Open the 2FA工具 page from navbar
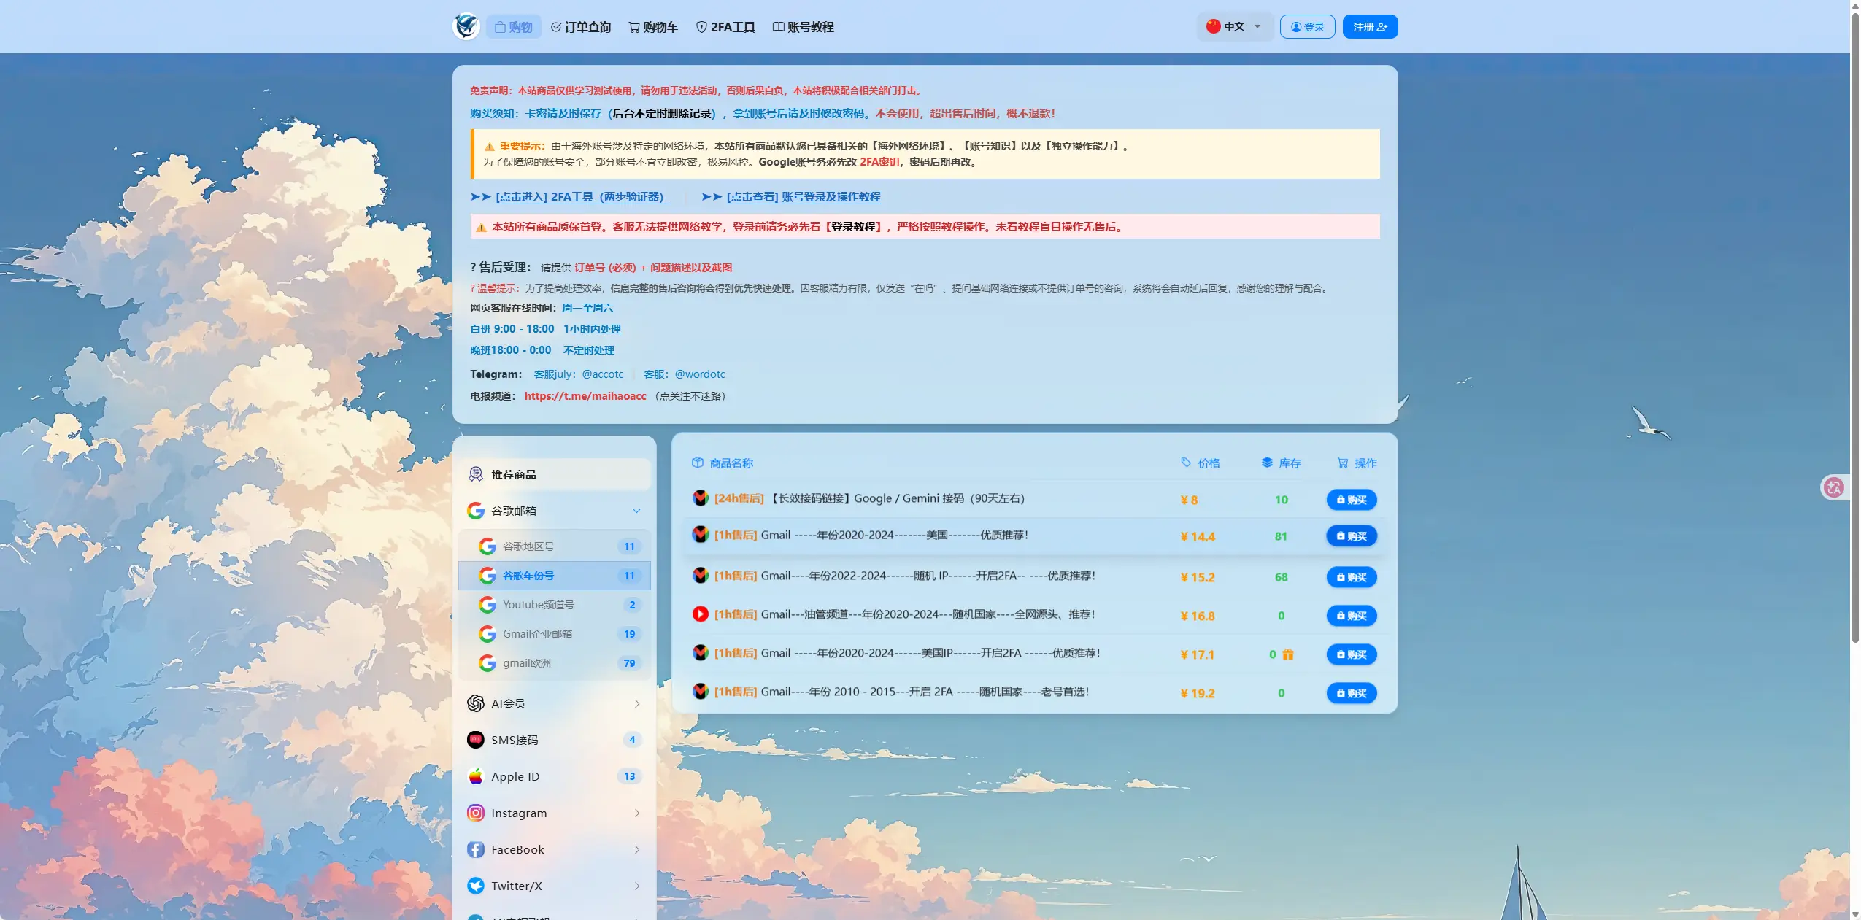 point(725,27)
